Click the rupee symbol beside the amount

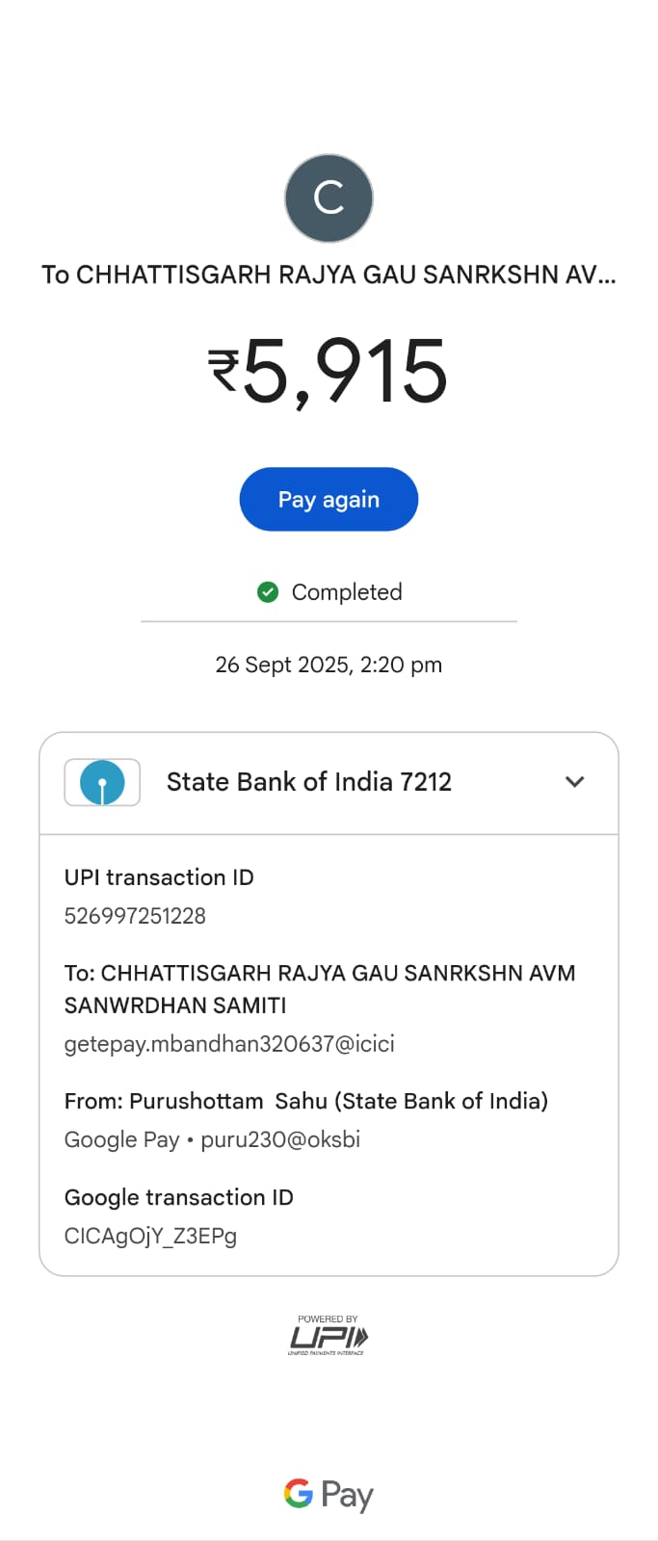coord(224,371)
